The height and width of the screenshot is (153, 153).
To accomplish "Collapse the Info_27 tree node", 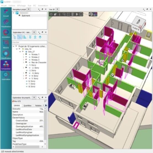I will coord(20,52).
